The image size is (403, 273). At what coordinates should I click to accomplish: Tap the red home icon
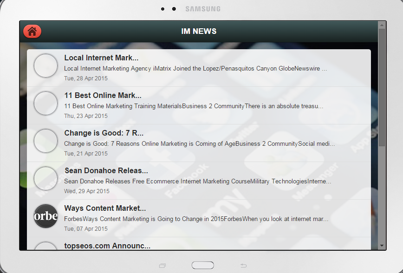(x=32, y=32)
